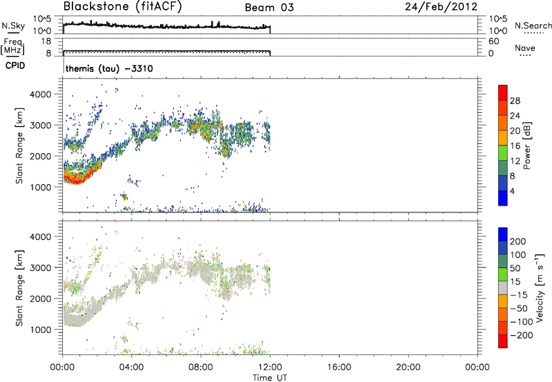Pick the blue bottom segment of power colorbar

(503, 198)
